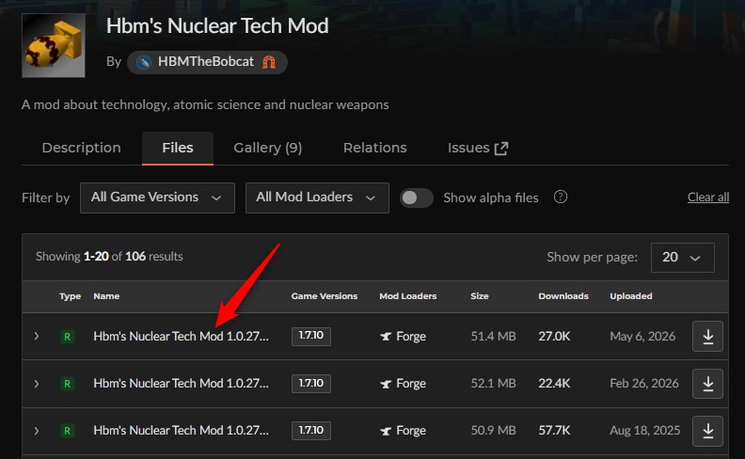Click the help icon beside Show alpha files
The image size is (745, 459).
561,197
